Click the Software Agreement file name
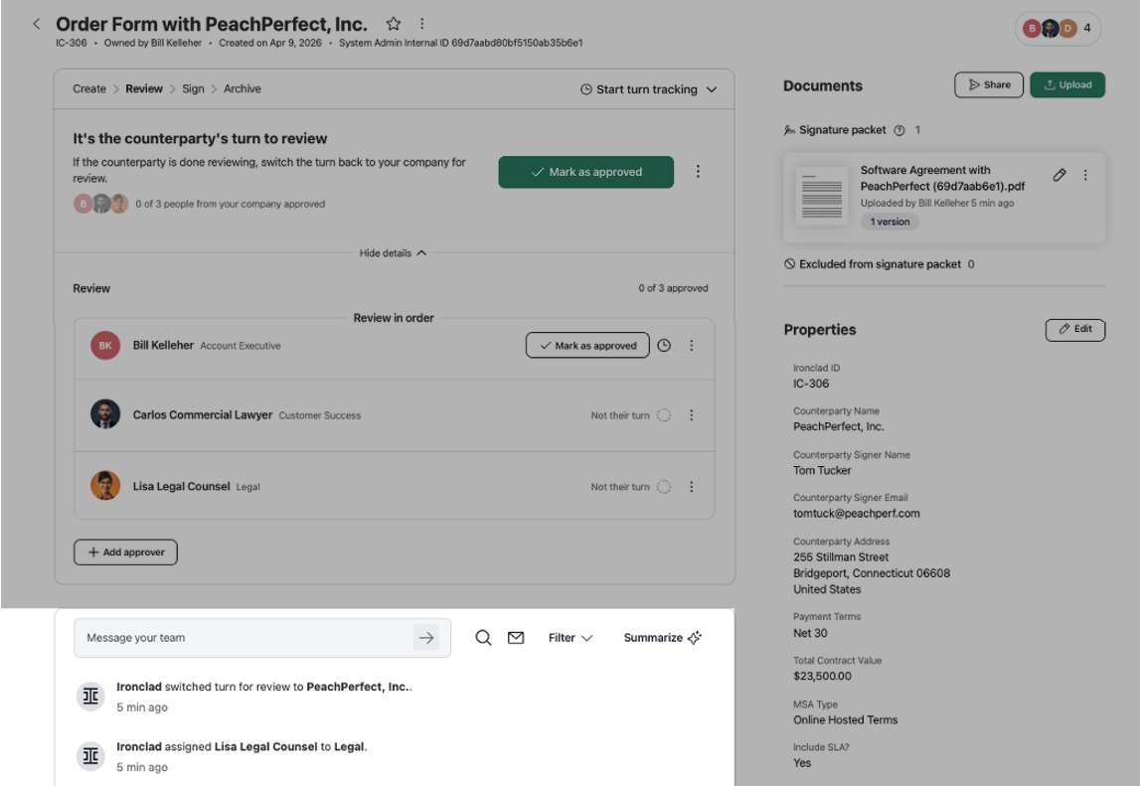Screen dimensions: 1140x786 click(x=942, y=178)
